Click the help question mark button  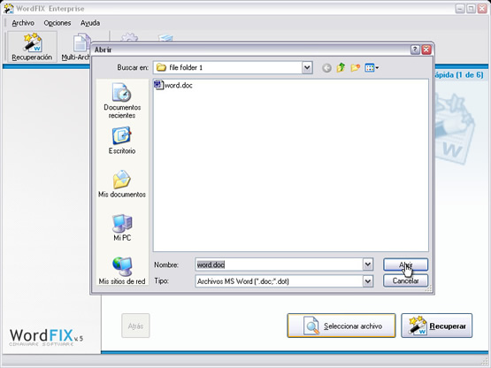click(x=415, y=50)
